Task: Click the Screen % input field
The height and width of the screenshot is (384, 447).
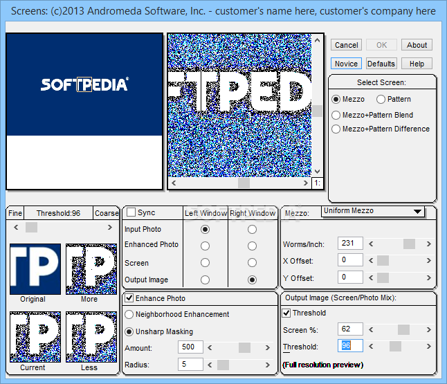Action: (x=350, y=329)
